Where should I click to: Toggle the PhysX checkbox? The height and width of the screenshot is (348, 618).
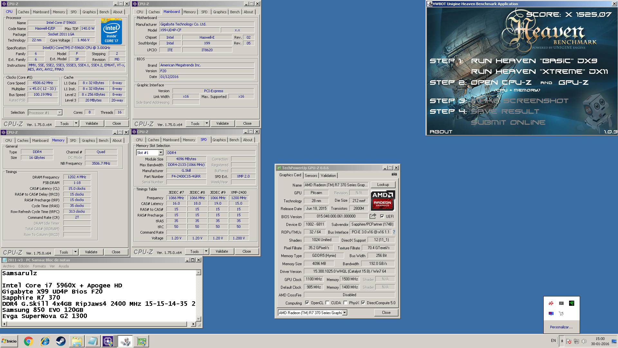coord(345,303)
